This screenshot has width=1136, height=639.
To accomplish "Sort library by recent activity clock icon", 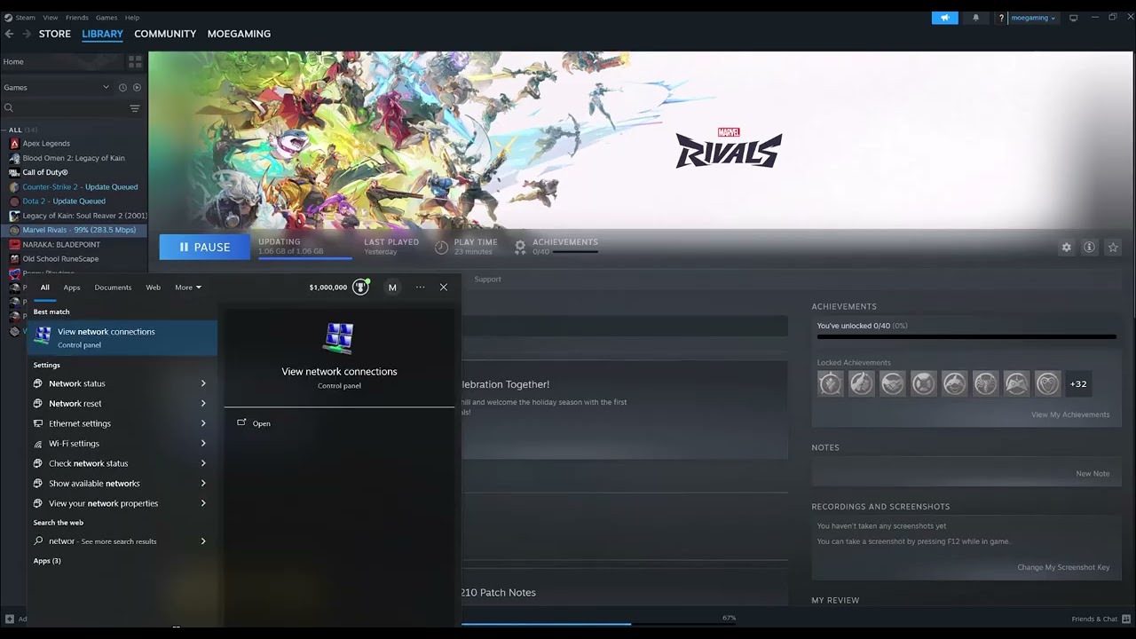I will [122, 88].
